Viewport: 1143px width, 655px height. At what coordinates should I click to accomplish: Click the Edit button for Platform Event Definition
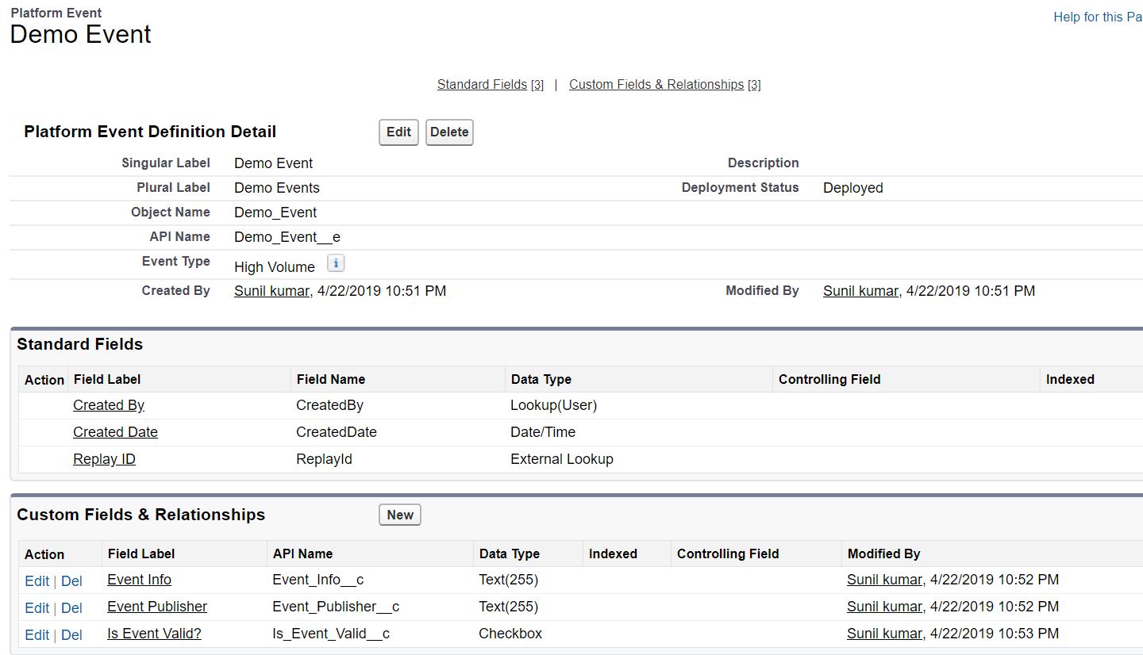[398, 132]
